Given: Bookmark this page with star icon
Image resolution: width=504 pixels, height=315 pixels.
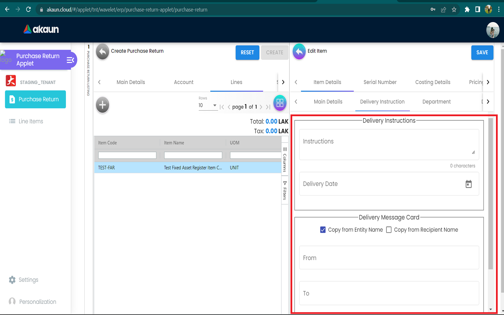Looking at the screenshot, I should click(x=454, y=9).
